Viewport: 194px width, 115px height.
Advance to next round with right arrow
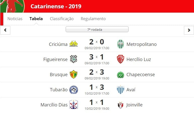[189, 30]
